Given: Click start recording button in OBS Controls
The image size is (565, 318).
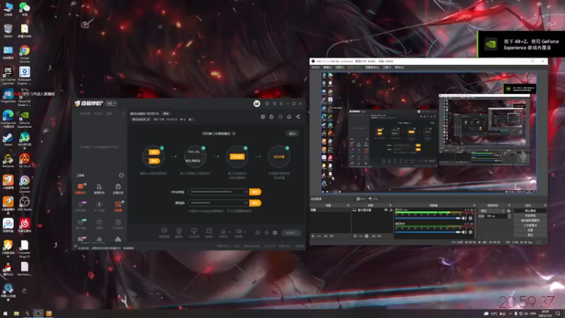Looking at the screenshot, I should (530, 216).
